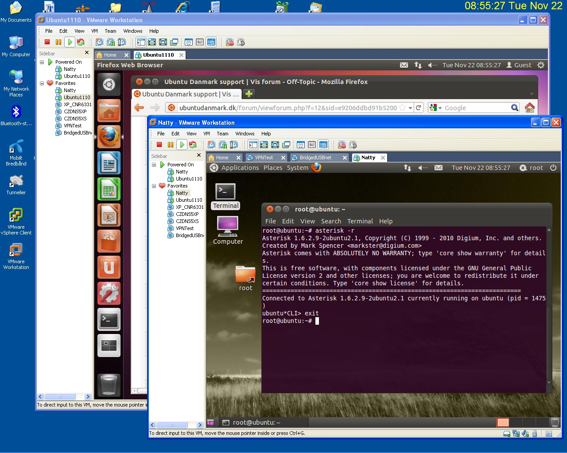Open LibreOffice Impress in the Unity launcher
Viewport: 567px width, 453px height.
pyautogui.click(x=109, y=215)
